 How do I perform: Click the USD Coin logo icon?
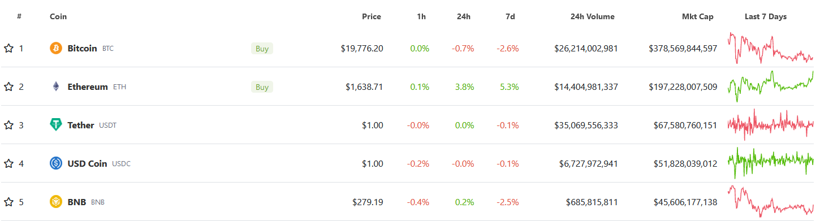click(x=55, y=163)
